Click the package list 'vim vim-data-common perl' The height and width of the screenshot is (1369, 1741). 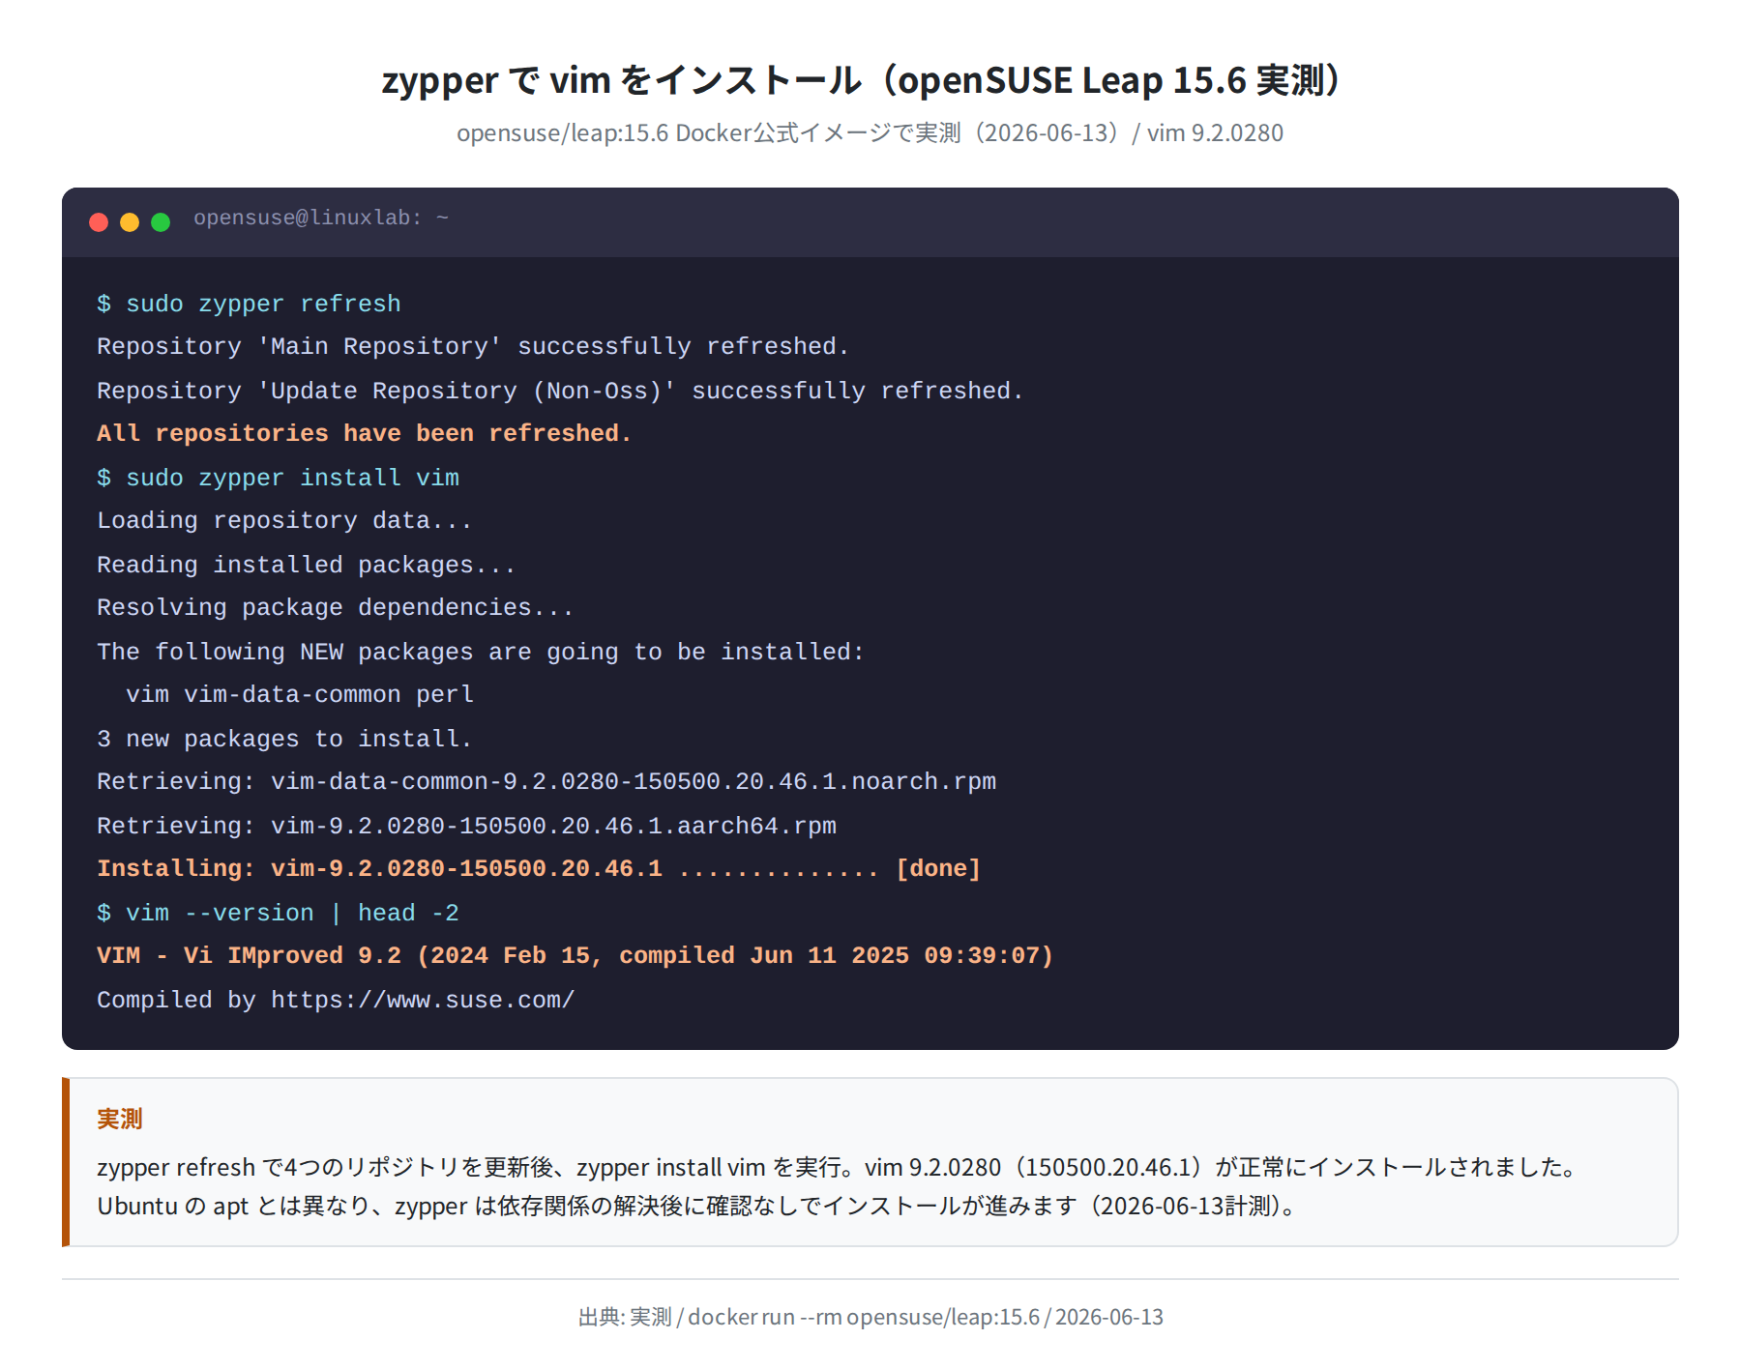click(x=300, y=695)
